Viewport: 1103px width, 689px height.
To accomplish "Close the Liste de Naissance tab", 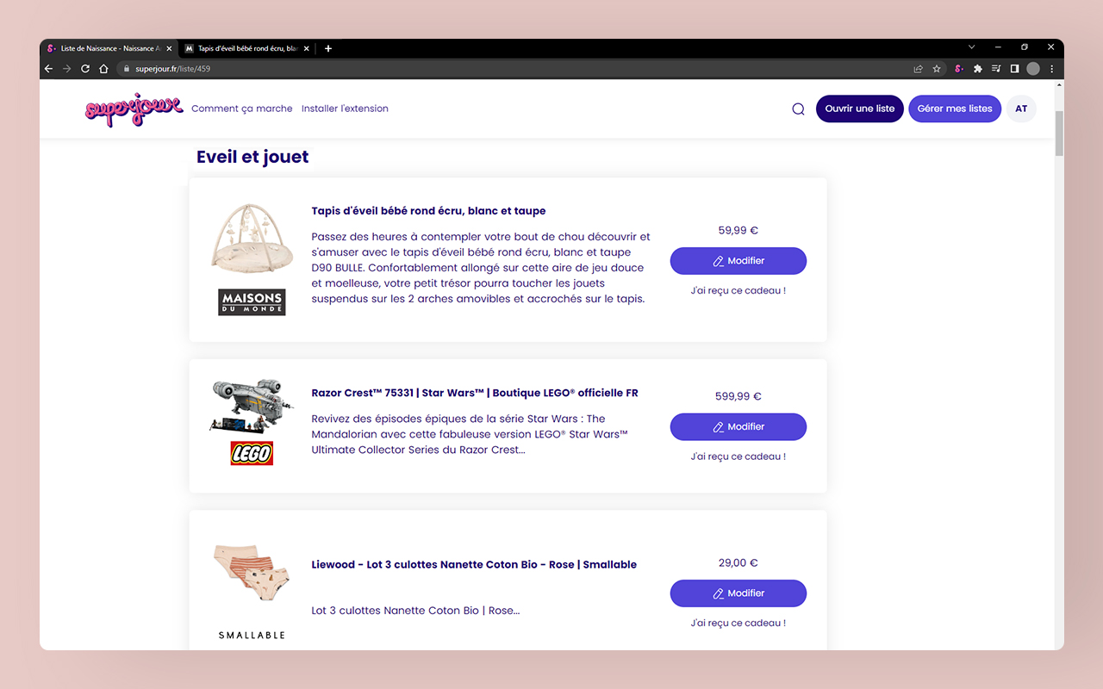I will pos(169,48).
